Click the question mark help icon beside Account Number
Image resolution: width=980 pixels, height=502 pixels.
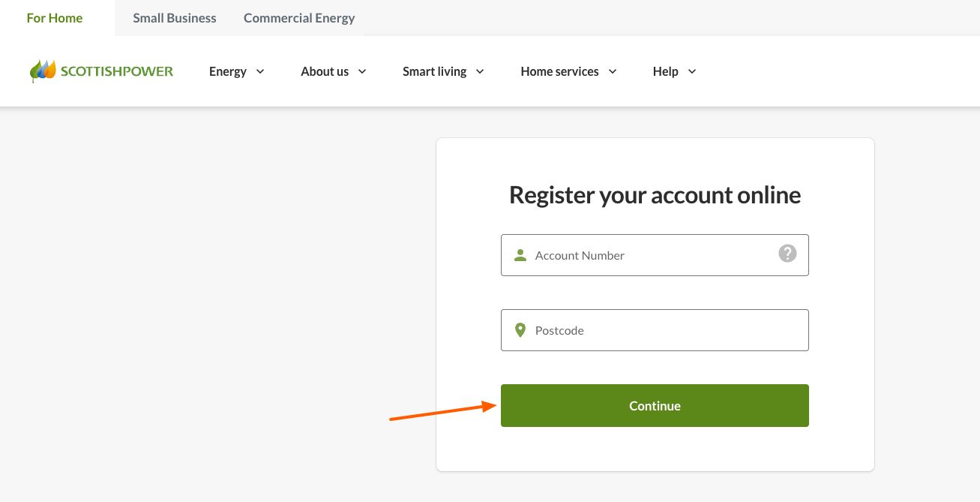click(787, 254)
